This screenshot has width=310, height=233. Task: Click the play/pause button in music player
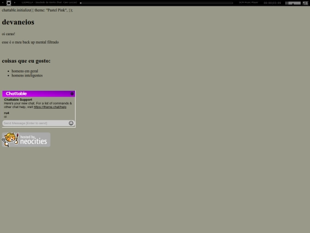tap(9, 3)
